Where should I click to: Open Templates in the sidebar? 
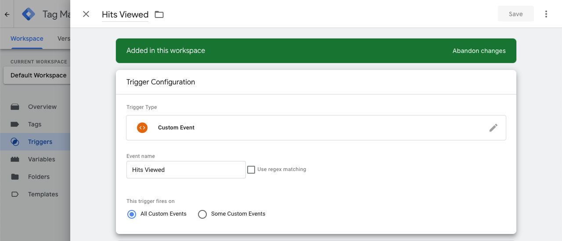tap(35, 194)
